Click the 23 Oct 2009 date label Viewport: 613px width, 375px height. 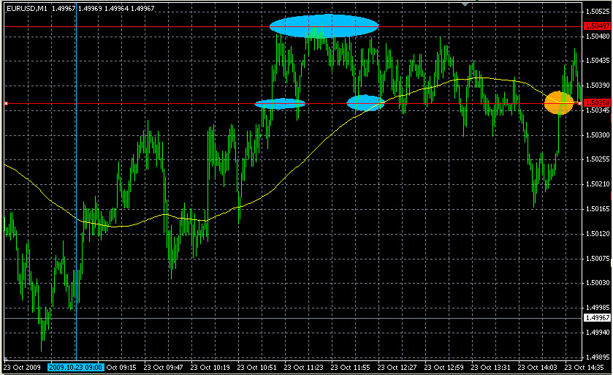(23, 368)
